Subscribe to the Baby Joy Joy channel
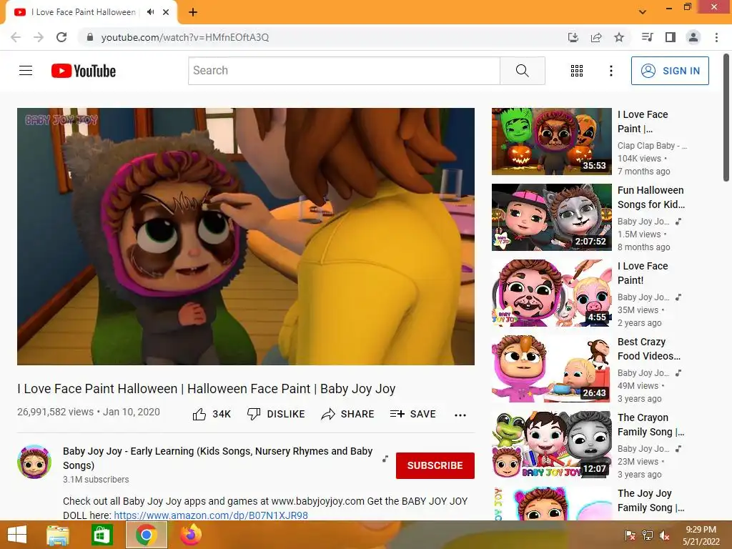 pos(435,465)
